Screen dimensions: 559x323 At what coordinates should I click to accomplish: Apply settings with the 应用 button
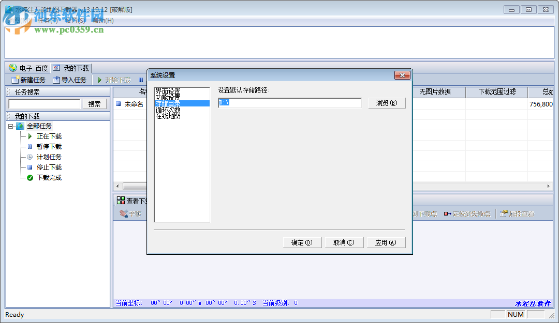pos(386,242)
